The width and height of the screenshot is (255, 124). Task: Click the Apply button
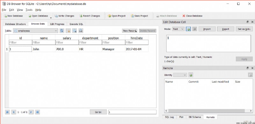click(244, 59)
